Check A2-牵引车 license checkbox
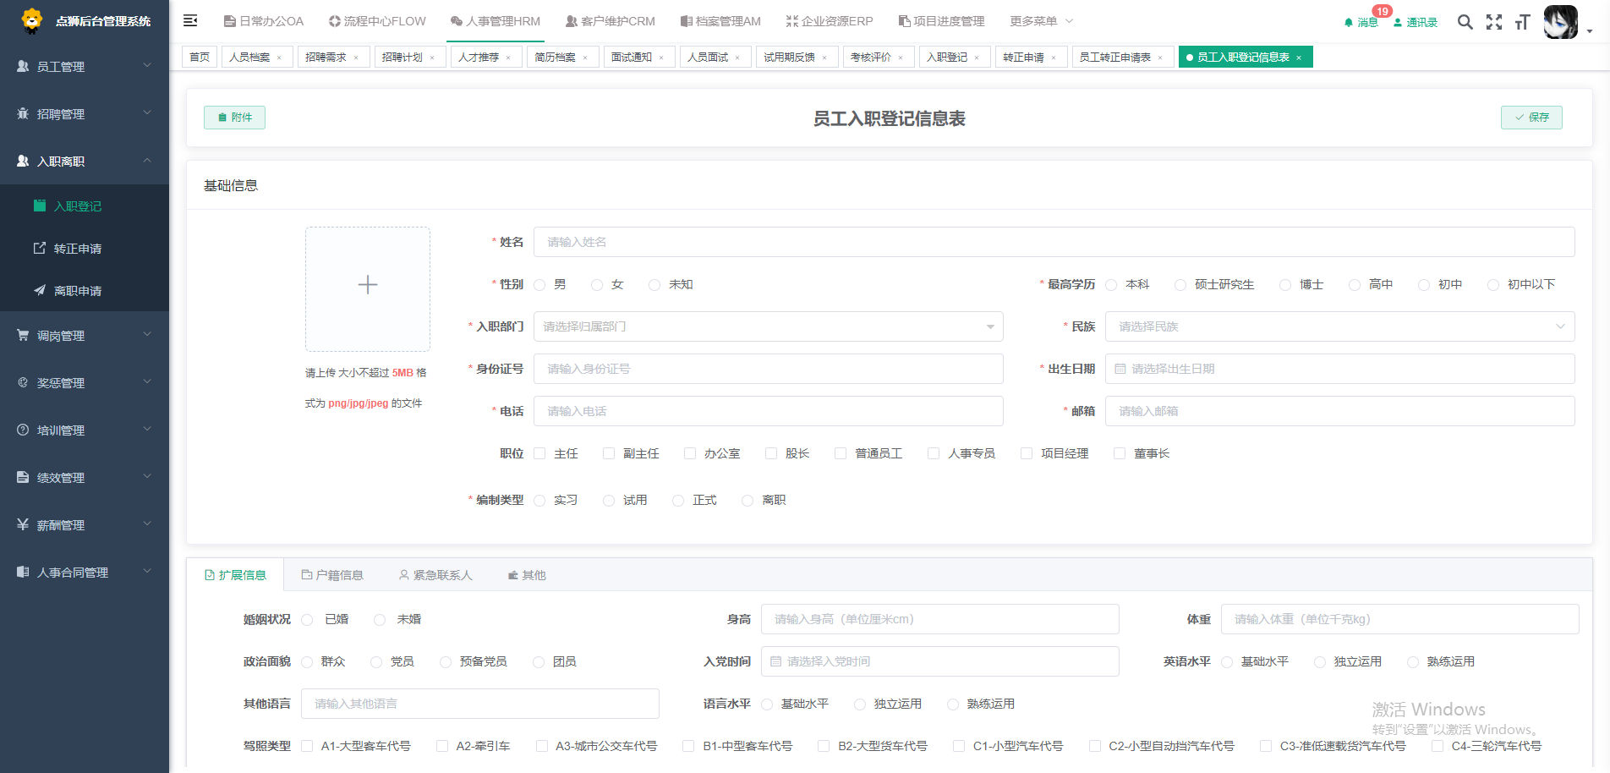Viewport: 1610px width, 773px height. [442, 746]
